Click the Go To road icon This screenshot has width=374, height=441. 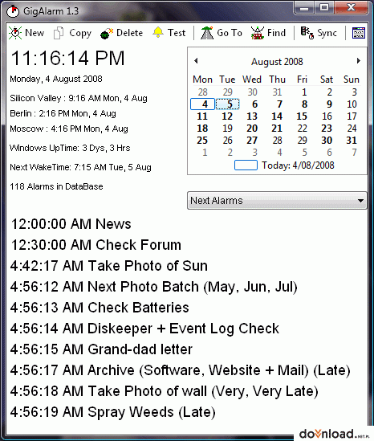[x=207, y=33]
